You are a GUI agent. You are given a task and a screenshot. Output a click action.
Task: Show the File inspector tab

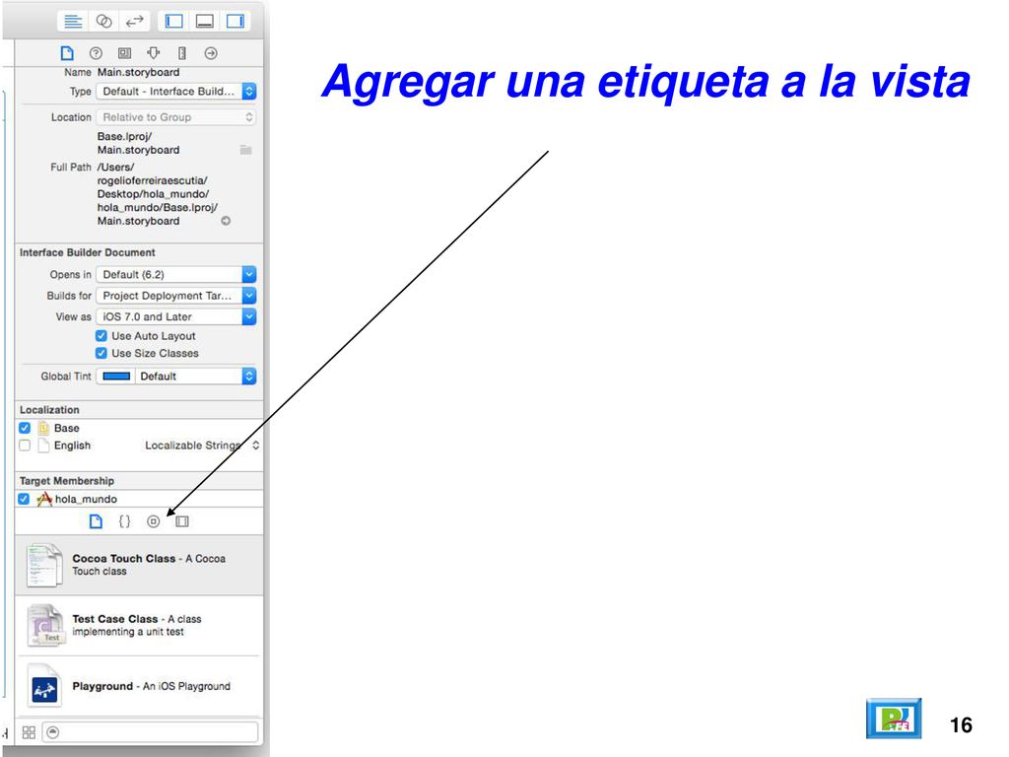pos(67,53)
